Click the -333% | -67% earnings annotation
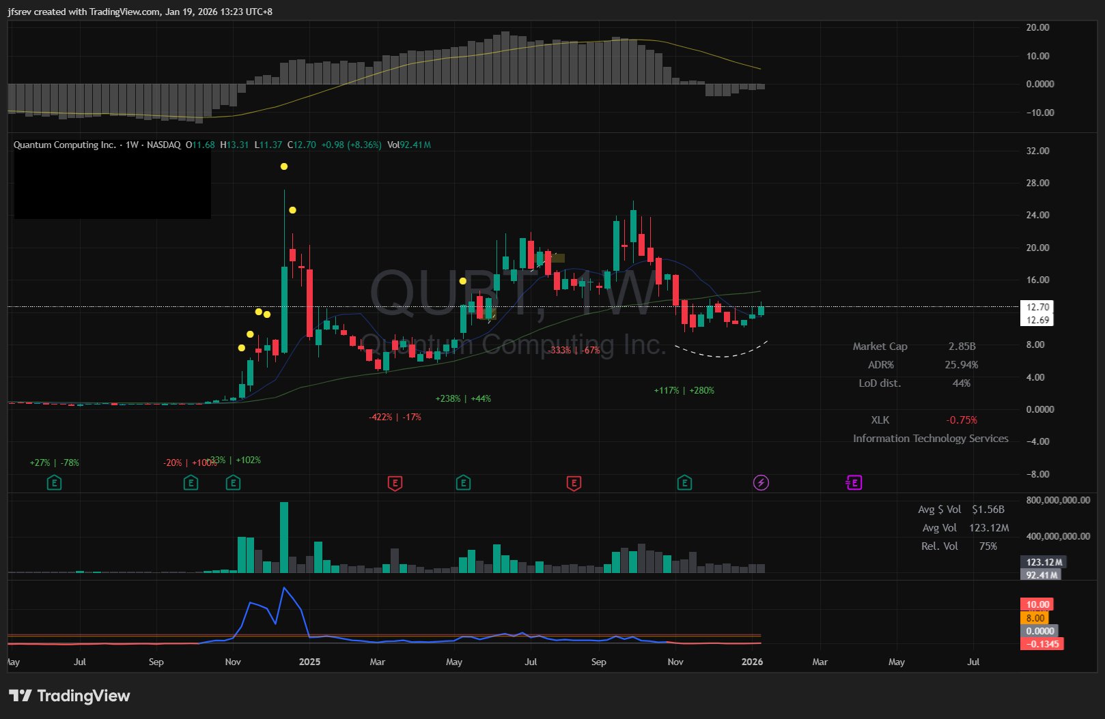Image resolution: width=1105 pixels, height=719 pixels. 574,350
